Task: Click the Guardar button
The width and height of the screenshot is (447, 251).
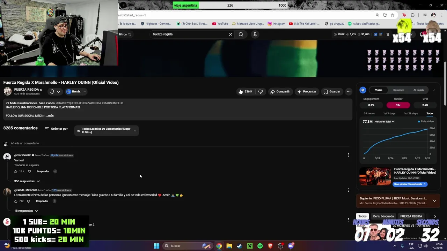Action: 331,92
